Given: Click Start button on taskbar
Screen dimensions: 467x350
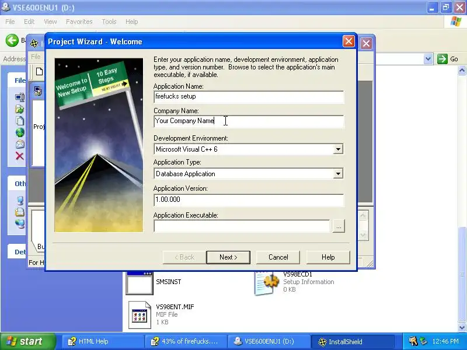Looking at the screenshot, I should 27,341.
